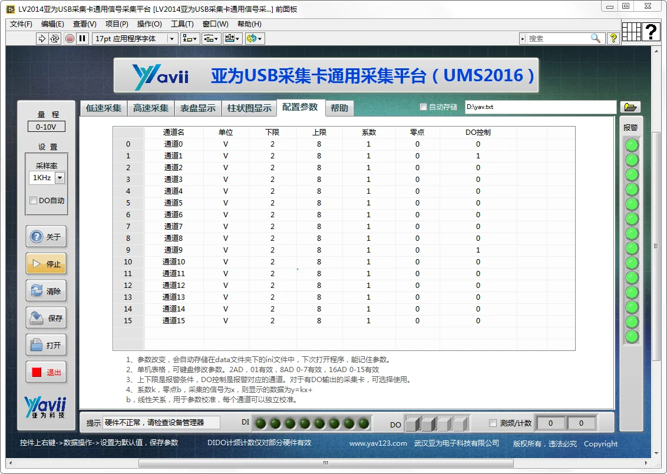This screenshot has height=474, width=667.
Task: Toggle the 自动存储 auto-save checkbox
Action: pos(423,107)
